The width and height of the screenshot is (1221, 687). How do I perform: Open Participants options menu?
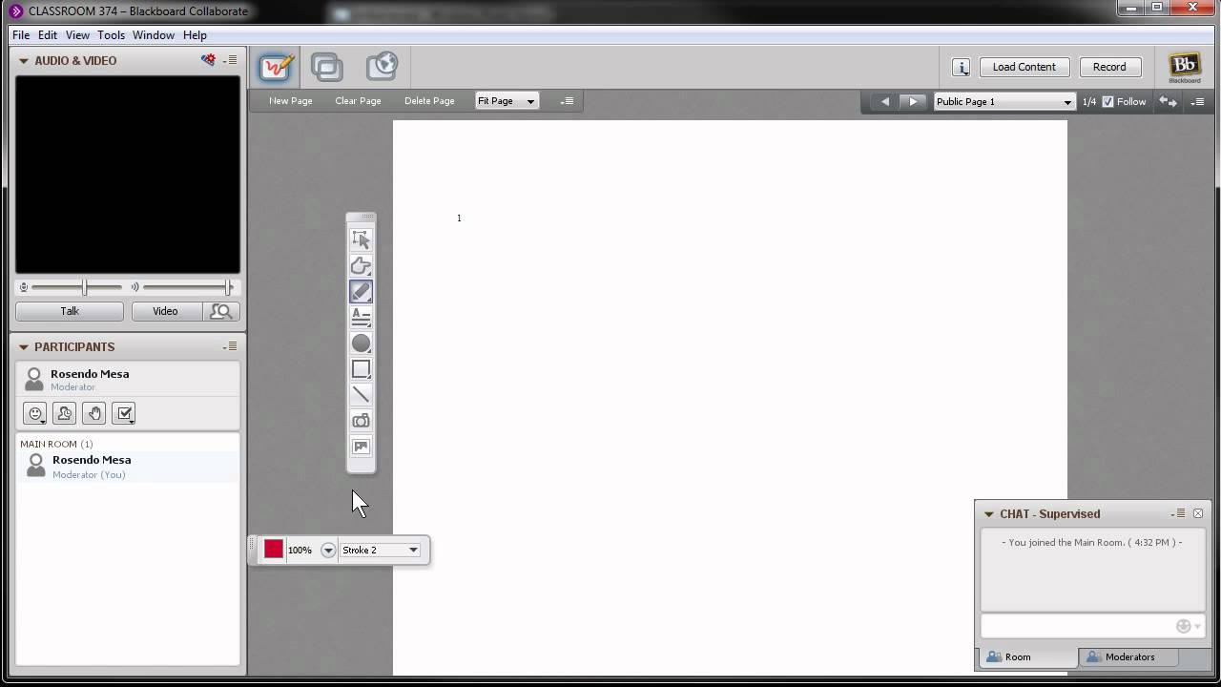click(x=231, y=346)
